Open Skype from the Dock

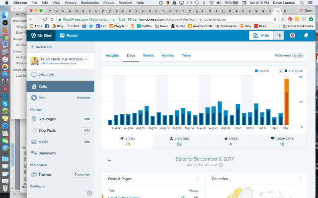coord(5,103)
